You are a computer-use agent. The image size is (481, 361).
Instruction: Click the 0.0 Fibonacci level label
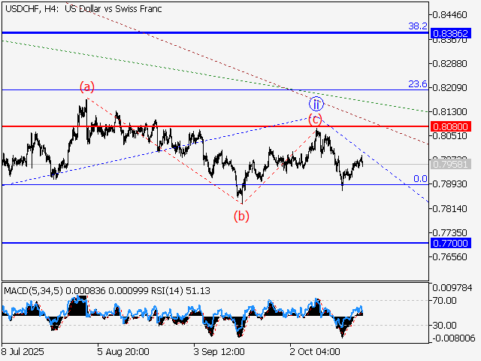(x=421, y=179)
